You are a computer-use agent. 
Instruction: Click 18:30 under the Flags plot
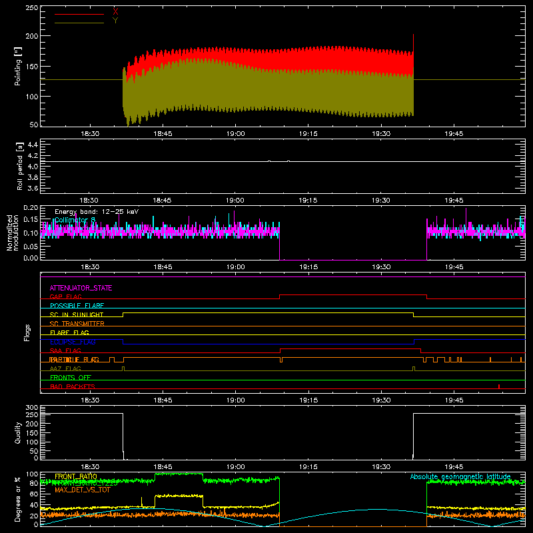pyautogui.click(x=90, y=400)
